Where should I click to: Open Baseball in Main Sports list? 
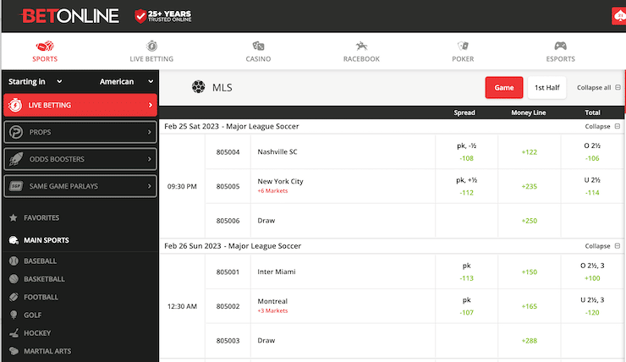(40, 261)
